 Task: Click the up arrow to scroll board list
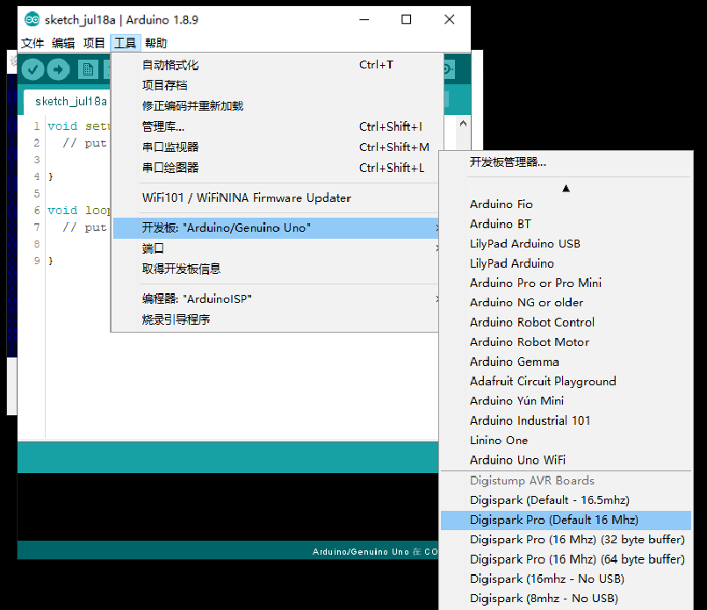pyautogui.click(x=566, y=189)
